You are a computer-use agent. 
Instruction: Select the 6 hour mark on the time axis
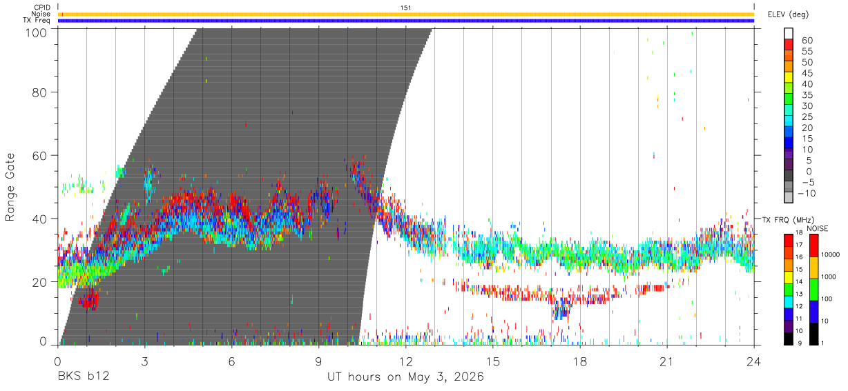(x=232, y=360)
